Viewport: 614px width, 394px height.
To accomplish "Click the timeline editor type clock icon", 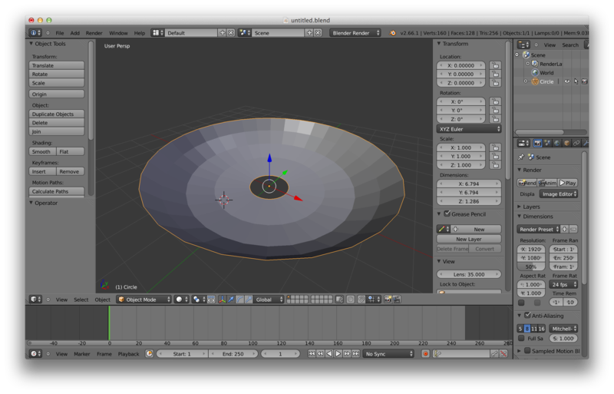I will click(x=35, y=354).
